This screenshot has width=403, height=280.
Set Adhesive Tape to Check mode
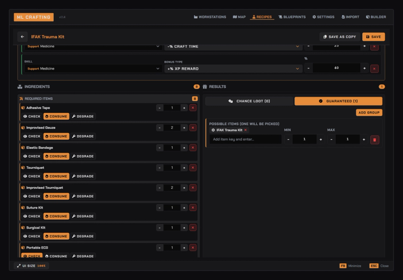32,116
